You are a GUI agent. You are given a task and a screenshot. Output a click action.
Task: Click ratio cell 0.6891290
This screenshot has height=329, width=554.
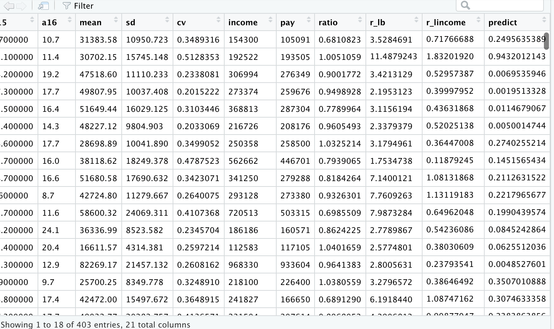(340, 299)
